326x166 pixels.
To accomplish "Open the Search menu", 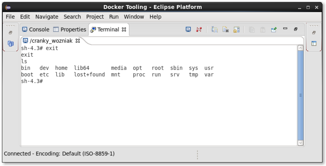I will click(72, 17).
